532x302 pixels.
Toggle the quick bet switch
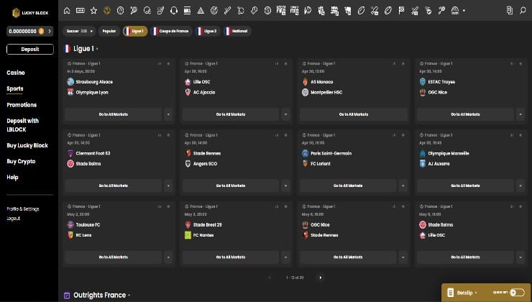pyautogui.click(x=517, y=293)
